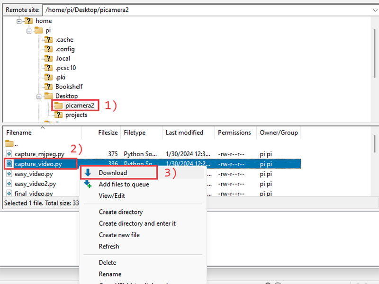Click the Python file icon beside capture_mjpeg.py
This screenshot has width=379, height=284.
(9, 153)
